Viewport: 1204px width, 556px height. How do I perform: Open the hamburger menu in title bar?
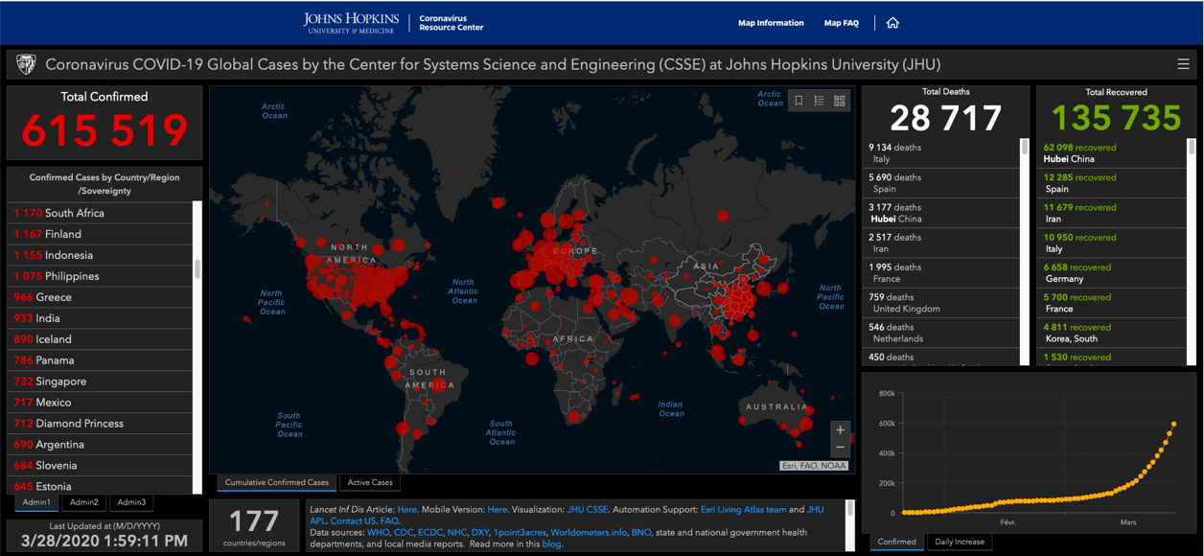pos(1183,64)
